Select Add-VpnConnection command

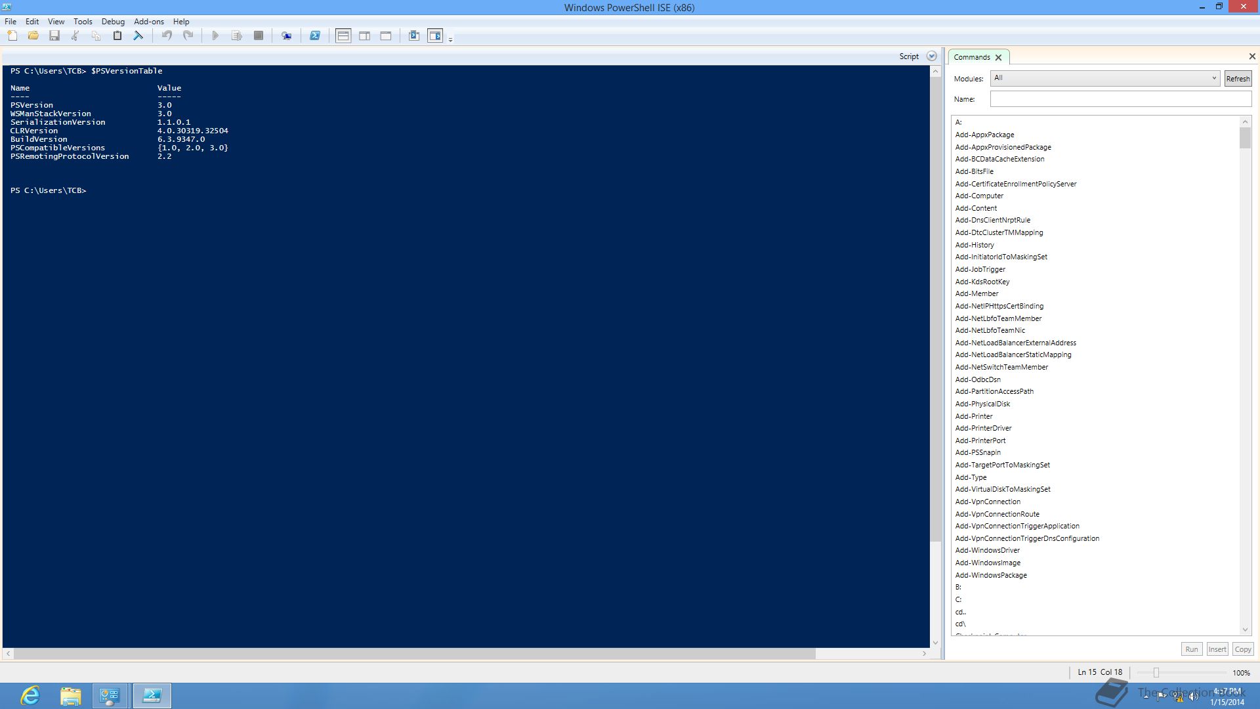point(988,502)
